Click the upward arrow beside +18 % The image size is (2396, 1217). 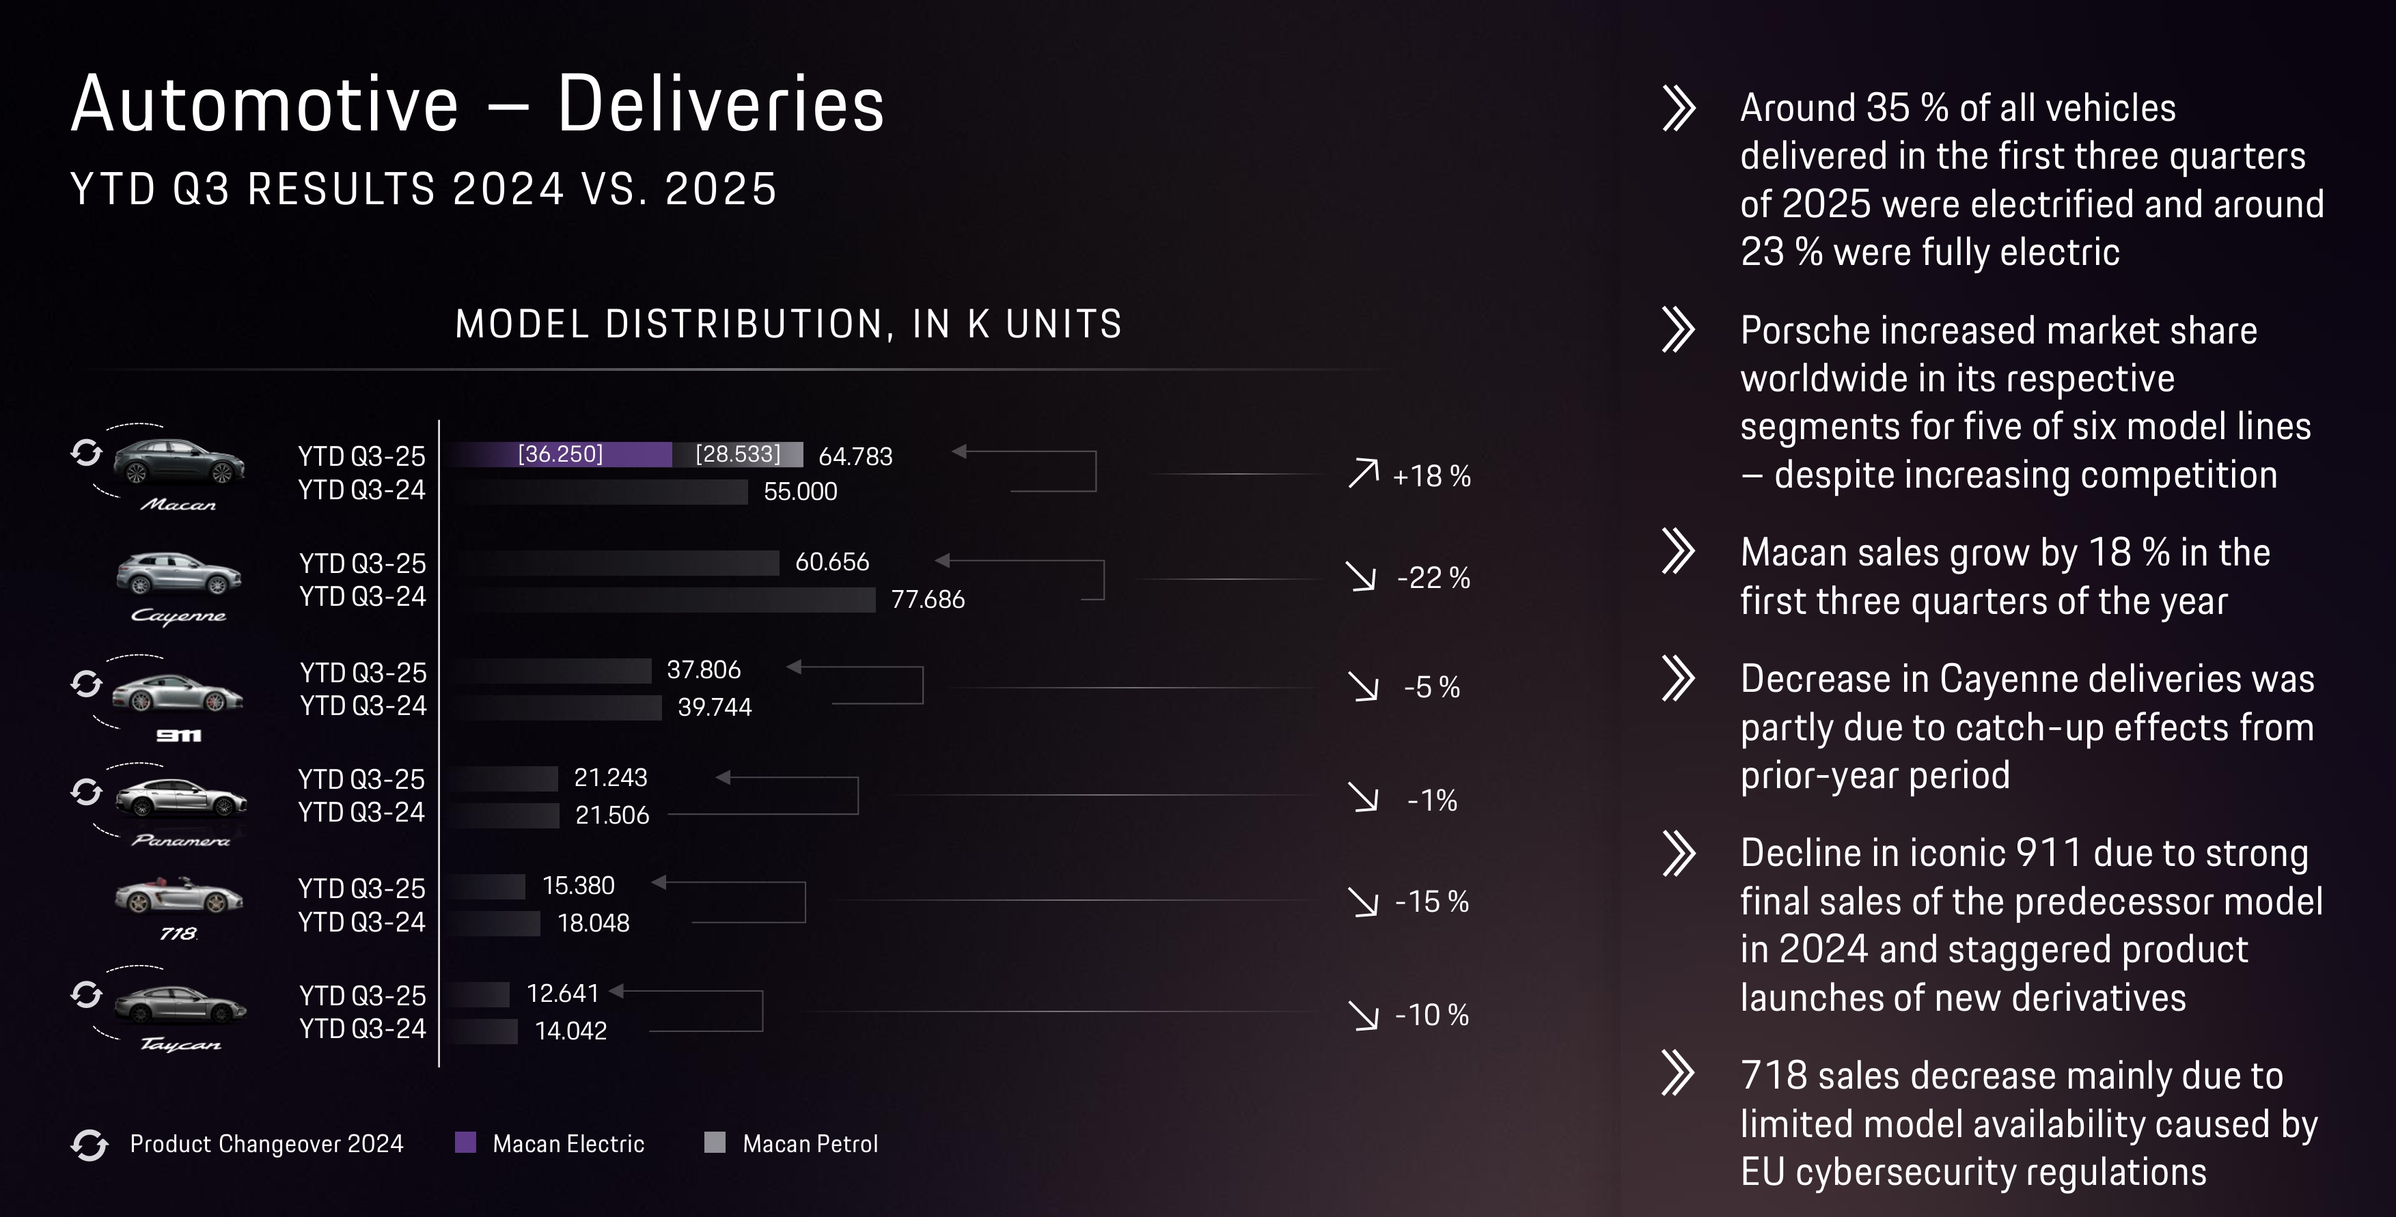1362,473
